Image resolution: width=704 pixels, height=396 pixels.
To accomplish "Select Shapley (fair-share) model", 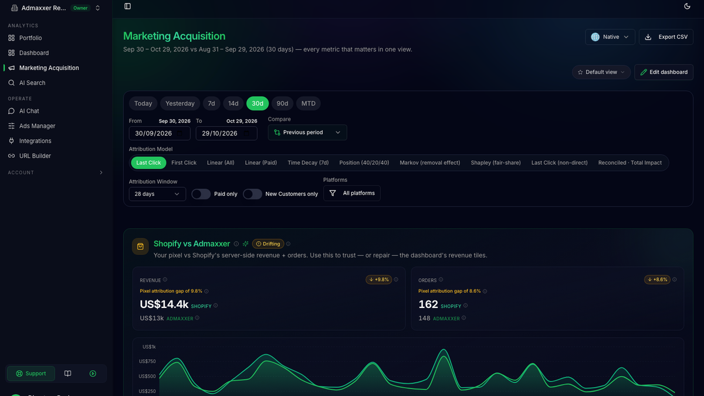I will [496, 163].
